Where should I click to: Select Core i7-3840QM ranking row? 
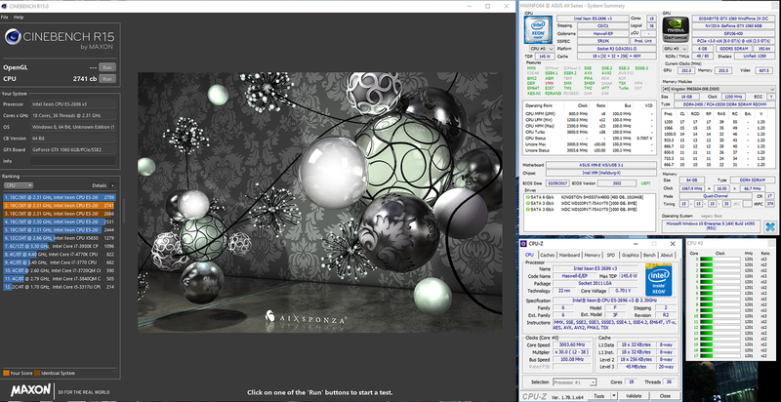click(x=60, y=279)
